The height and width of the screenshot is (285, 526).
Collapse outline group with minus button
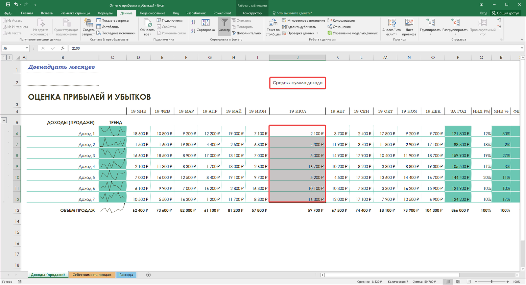(4, 120)
